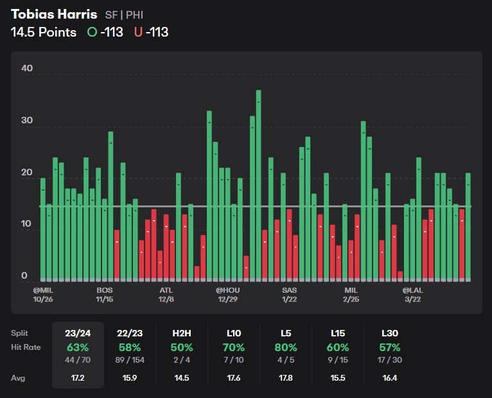Pick the Under -113 odds
Screen dimensions: 492x398
[x=151, y=32]
